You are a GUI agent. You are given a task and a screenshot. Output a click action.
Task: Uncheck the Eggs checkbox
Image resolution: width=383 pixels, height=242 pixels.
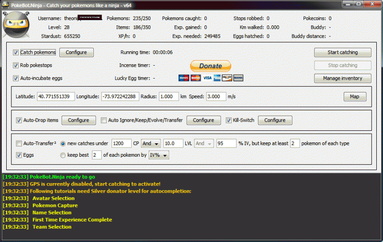click(19, 155)
